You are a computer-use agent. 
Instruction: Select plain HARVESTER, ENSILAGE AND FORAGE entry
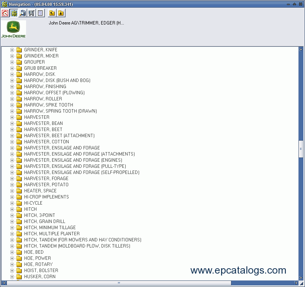tap(62, 148)
